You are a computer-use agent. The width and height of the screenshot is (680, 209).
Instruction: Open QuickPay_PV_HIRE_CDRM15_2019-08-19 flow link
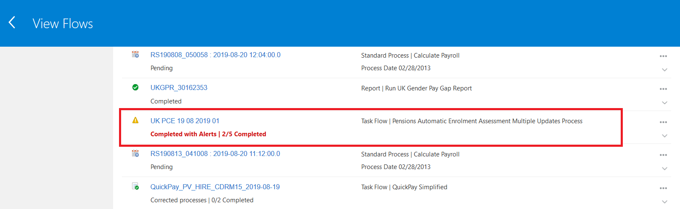[x=215, y=187]
